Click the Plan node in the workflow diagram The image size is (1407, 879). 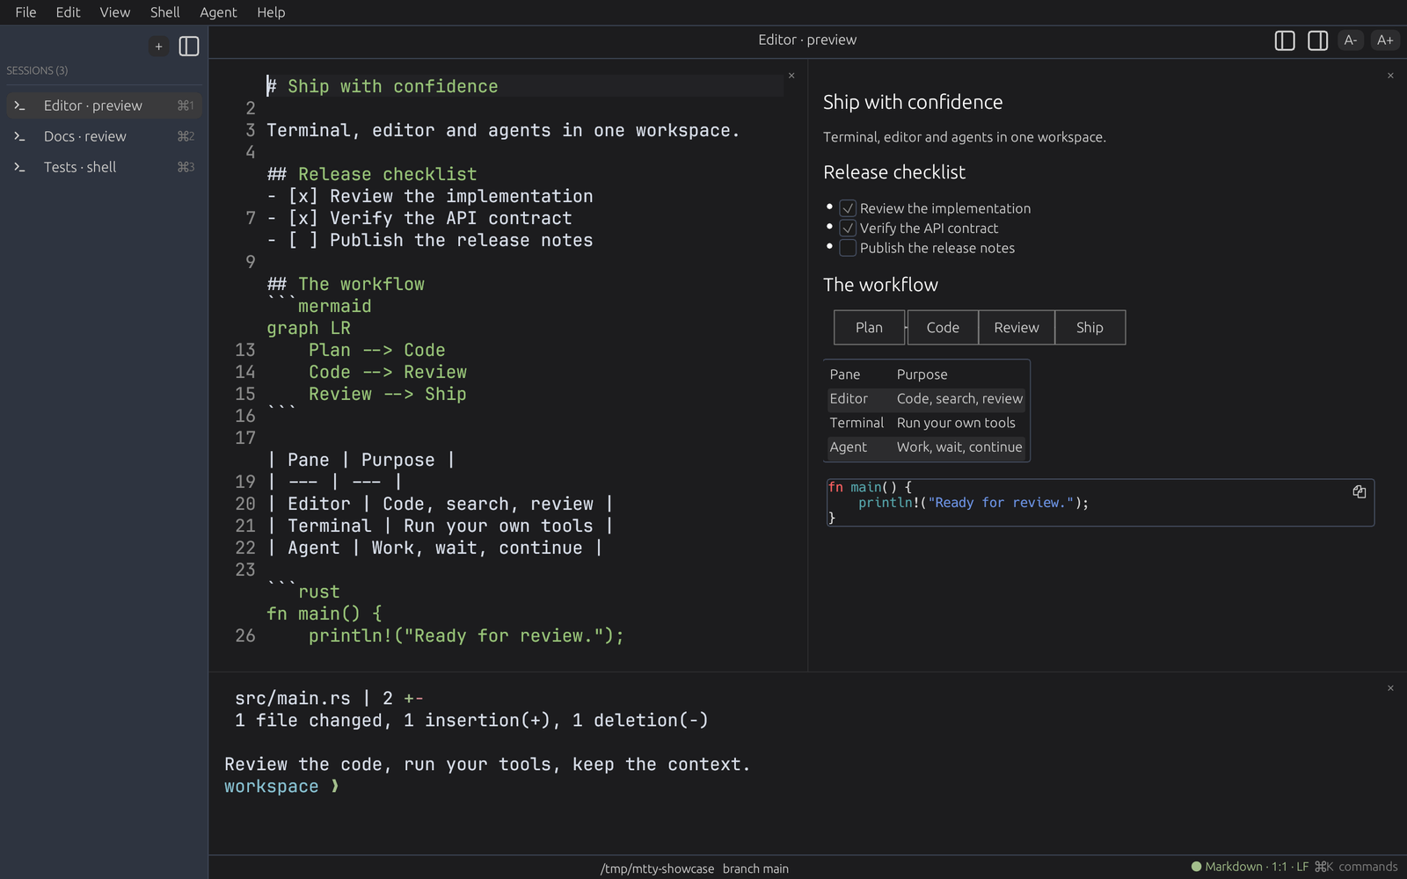[869, 327]
